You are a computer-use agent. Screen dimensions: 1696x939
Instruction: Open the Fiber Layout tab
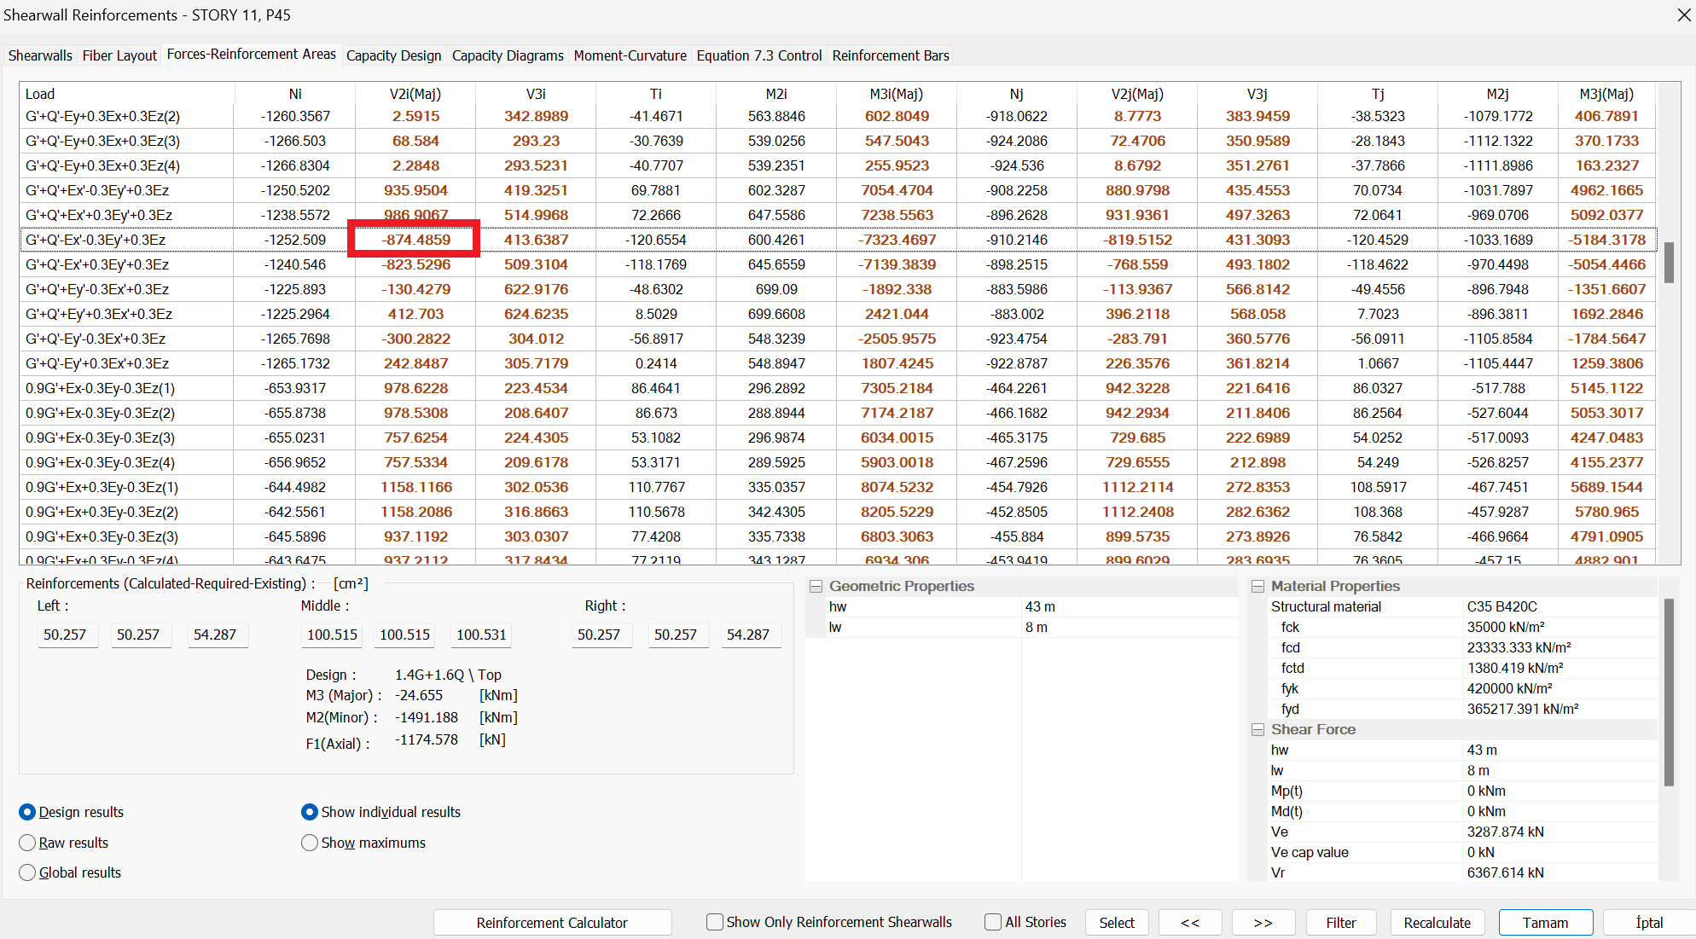coord(119,55)
